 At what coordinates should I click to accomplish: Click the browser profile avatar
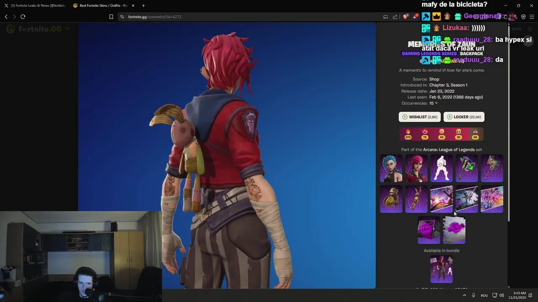[x=512, y=17]
